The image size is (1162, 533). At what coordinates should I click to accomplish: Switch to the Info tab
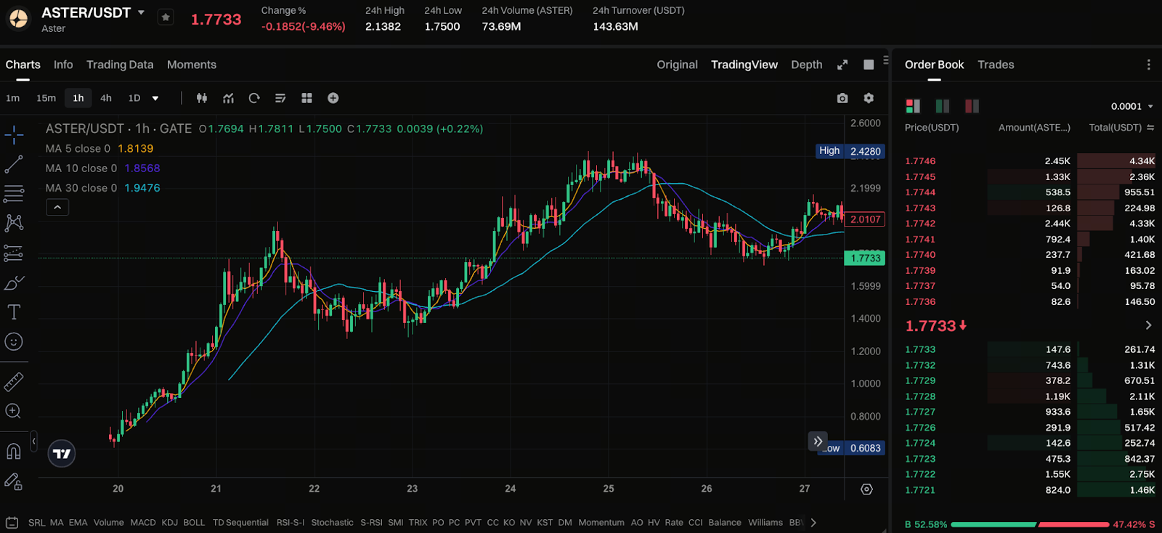point(63,65)
